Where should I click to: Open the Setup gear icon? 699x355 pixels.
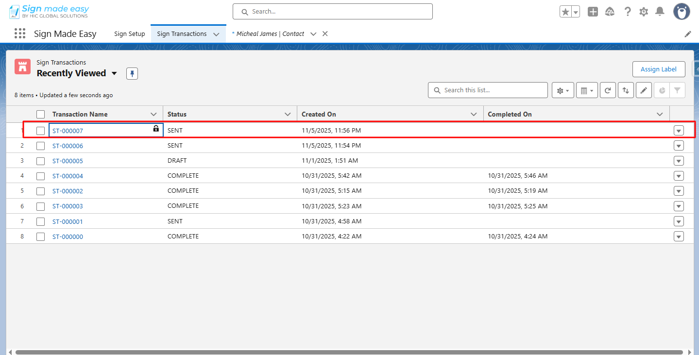pyautogui.click(x=644, y=12)
